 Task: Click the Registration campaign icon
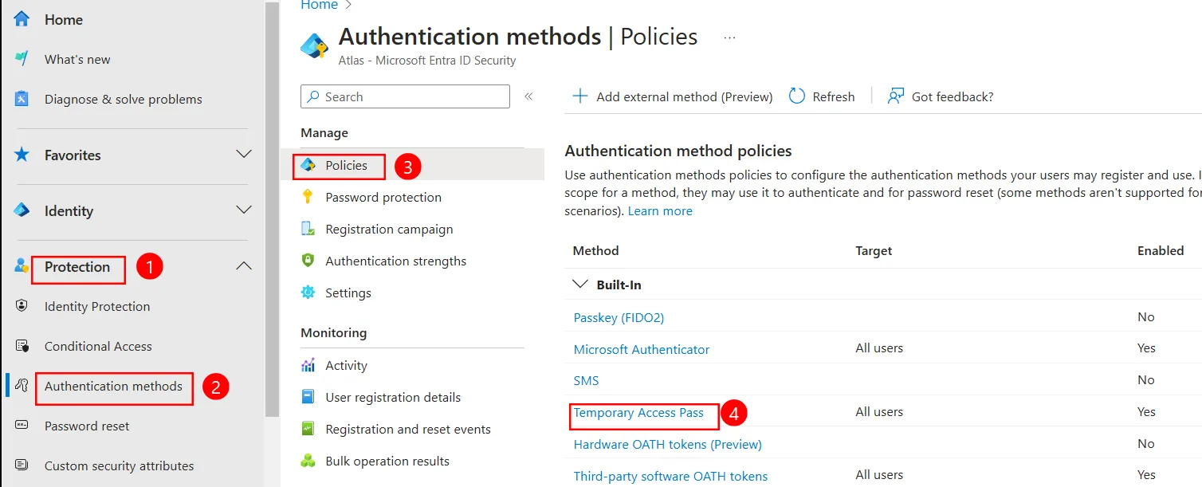[308, 230]
